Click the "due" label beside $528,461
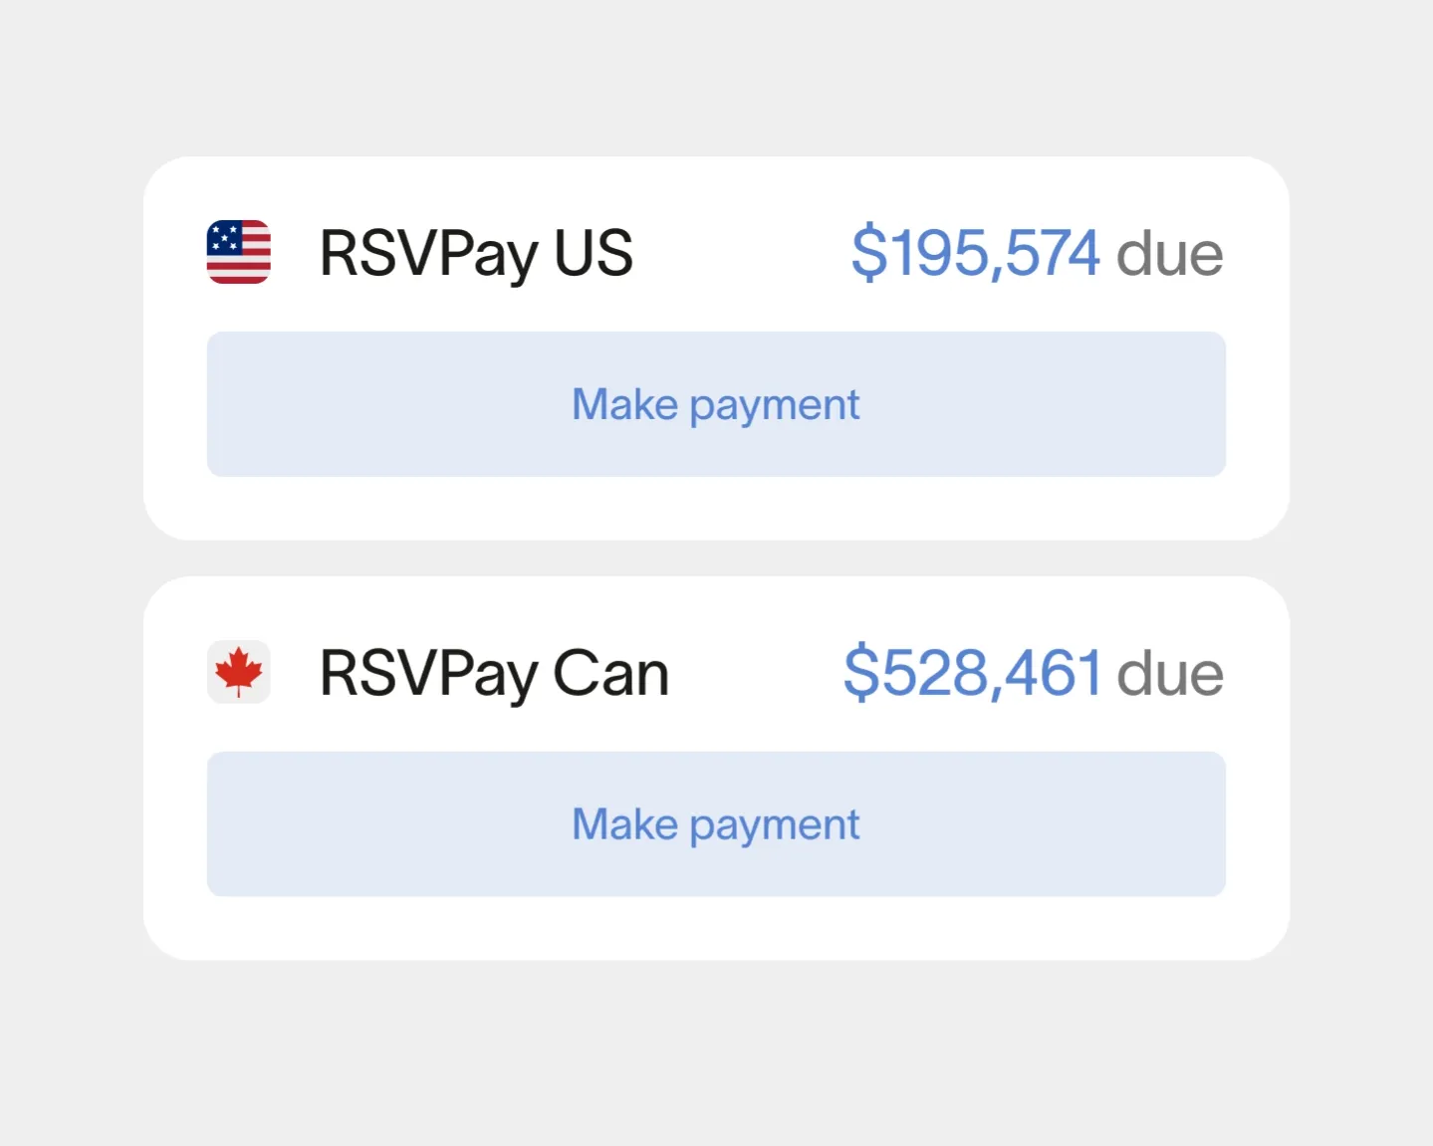The height and width of the screenshot is (1146, 1433). (x=1169, y=675)
